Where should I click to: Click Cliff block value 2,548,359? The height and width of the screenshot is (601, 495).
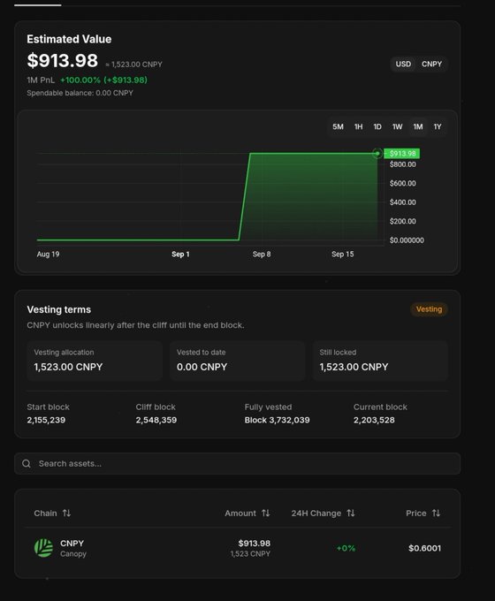tap(156, 420)
